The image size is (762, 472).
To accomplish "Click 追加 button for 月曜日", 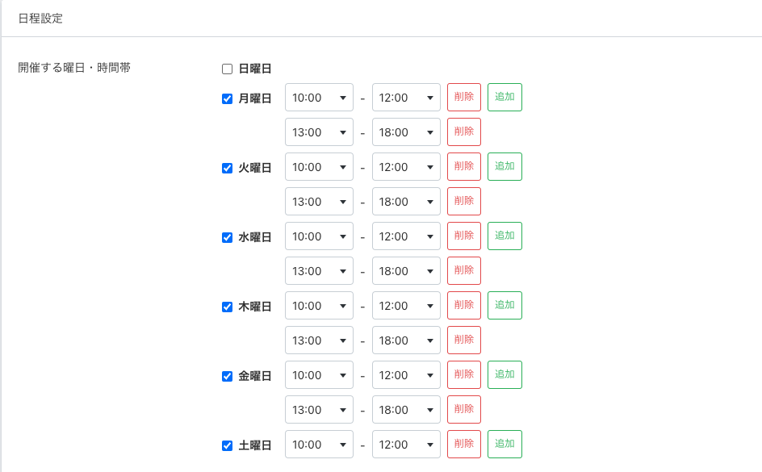I will pyautogui.click(x=505, y=98).
